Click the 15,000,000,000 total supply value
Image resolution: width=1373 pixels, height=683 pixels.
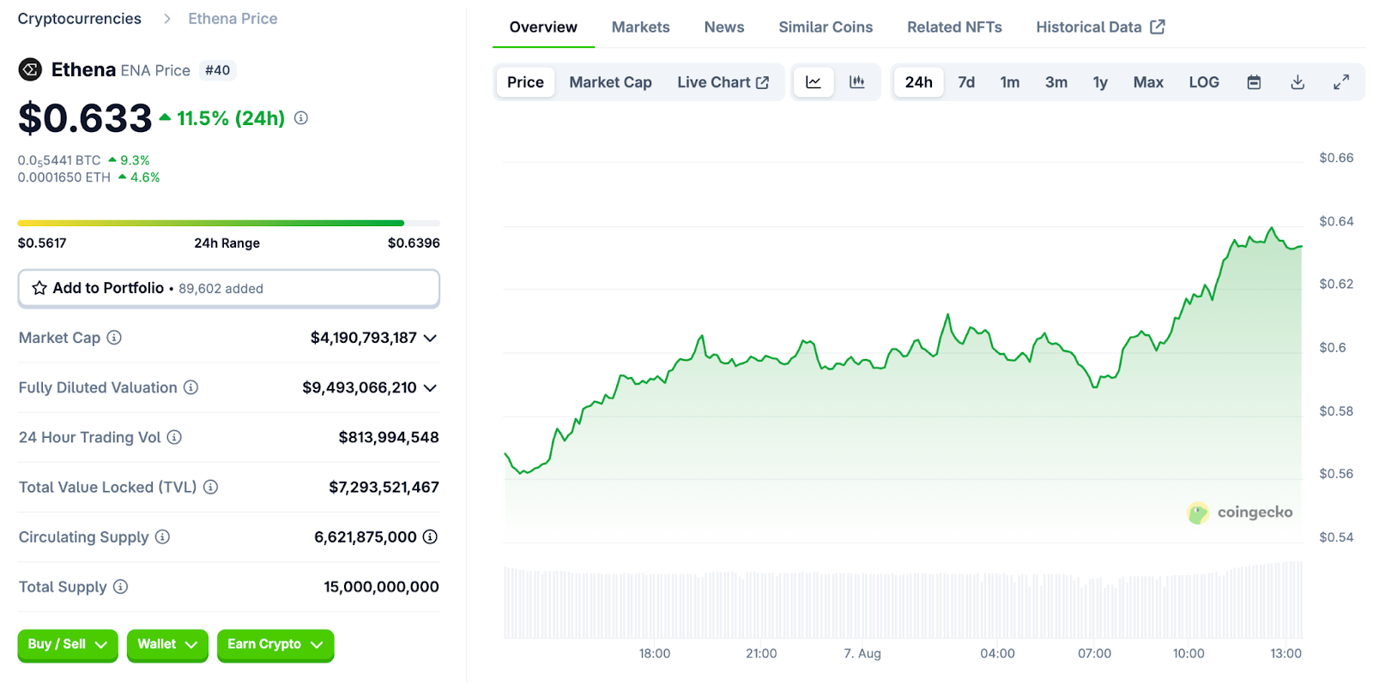pyautogui.click(x=381, y=586)
